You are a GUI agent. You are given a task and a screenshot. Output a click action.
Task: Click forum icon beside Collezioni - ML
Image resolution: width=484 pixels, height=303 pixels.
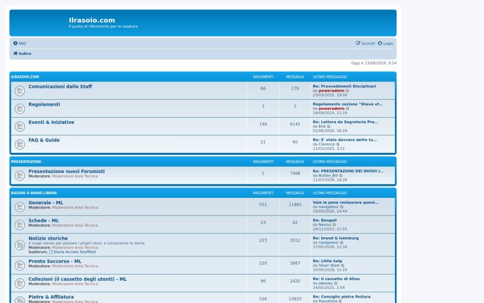click(x=19, y=283)
